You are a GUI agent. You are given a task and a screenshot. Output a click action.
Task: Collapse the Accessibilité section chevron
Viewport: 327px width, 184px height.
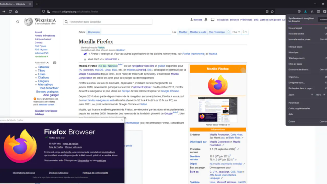coord(48,63)
